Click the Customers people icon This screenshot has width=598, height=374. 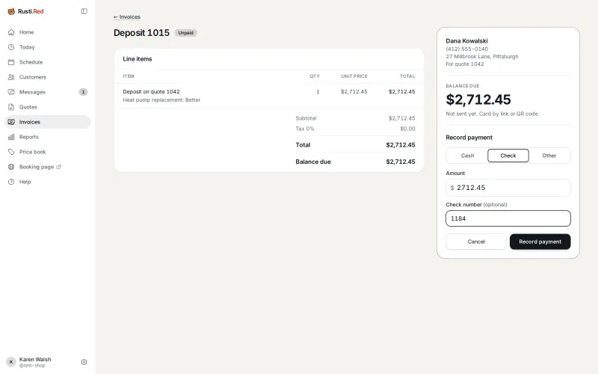tap(11, 77)
